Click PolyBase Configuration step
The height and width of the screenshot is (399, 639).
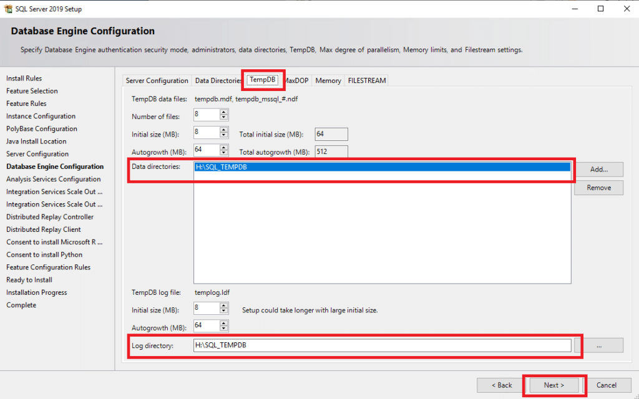(42, 128)
